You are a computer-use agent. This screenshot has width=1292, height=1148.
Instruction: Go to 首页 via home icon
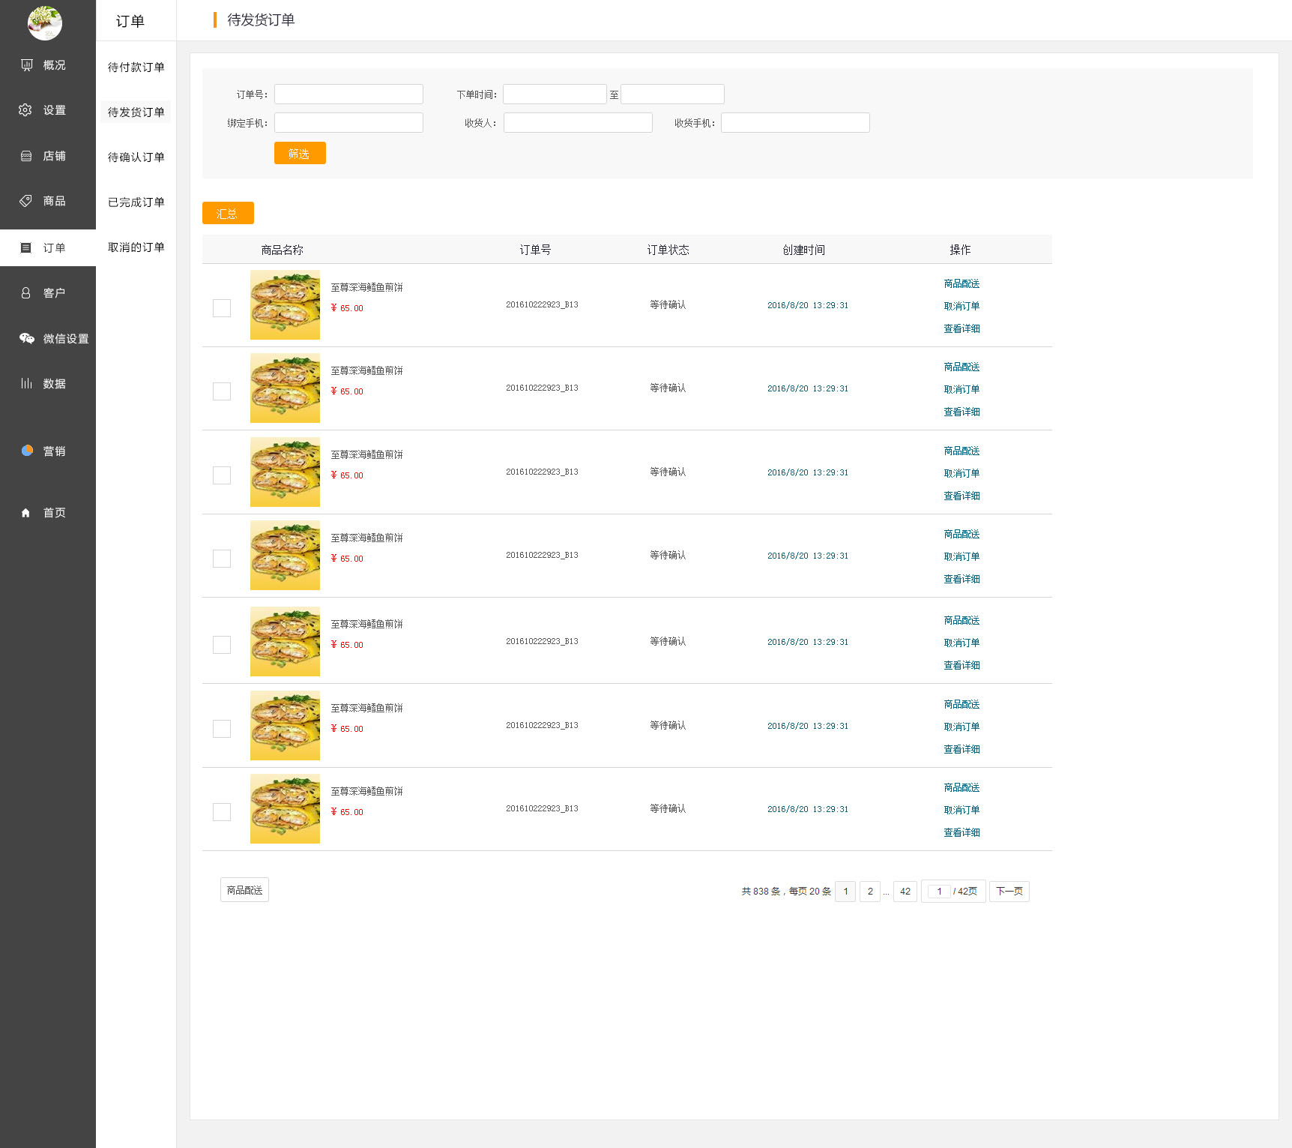(x=26, y=513)
